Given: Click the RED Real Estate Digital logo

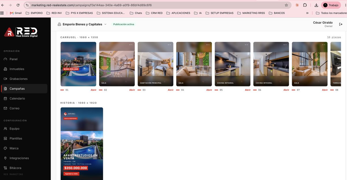Looking at the screenshot, I should coord(21,32).
